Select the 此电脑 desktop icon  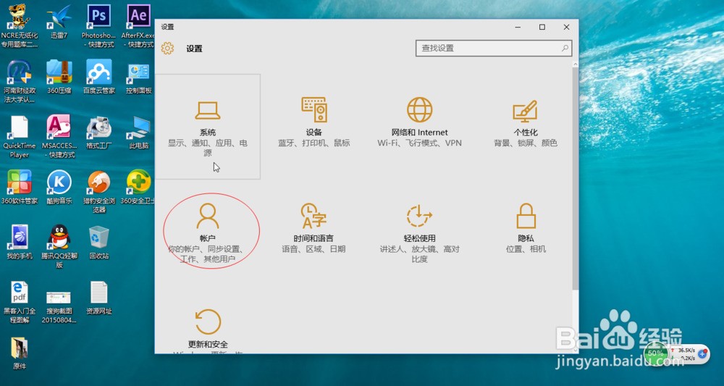pyautogui.click(x=138, y=132)
